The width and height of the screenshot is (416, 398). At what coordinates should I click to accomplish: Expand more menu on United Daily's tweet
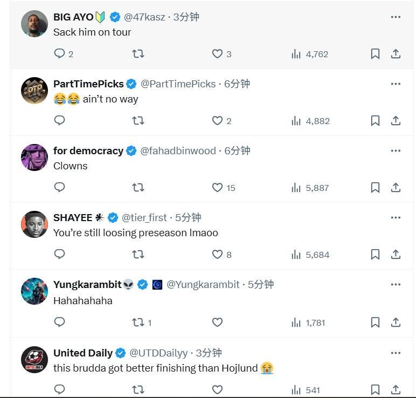click(396, 353)
